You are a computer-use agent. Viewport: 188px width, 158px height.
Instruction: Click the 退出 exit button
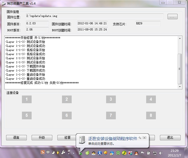point(170,138)
